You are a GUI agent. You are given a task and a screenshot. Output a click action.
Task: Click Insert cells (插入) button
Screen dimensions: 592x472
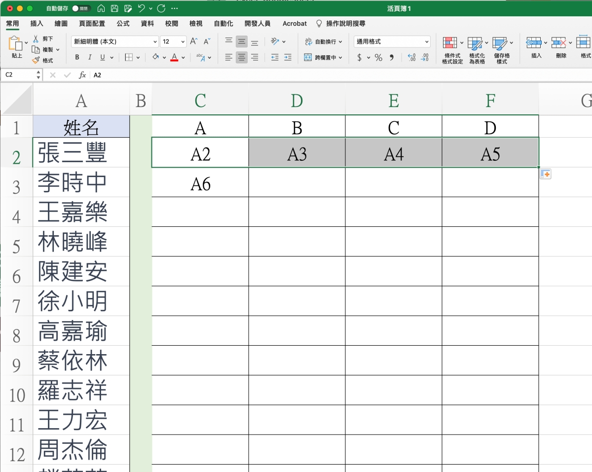pyautogui.click(x=536, y=47)
